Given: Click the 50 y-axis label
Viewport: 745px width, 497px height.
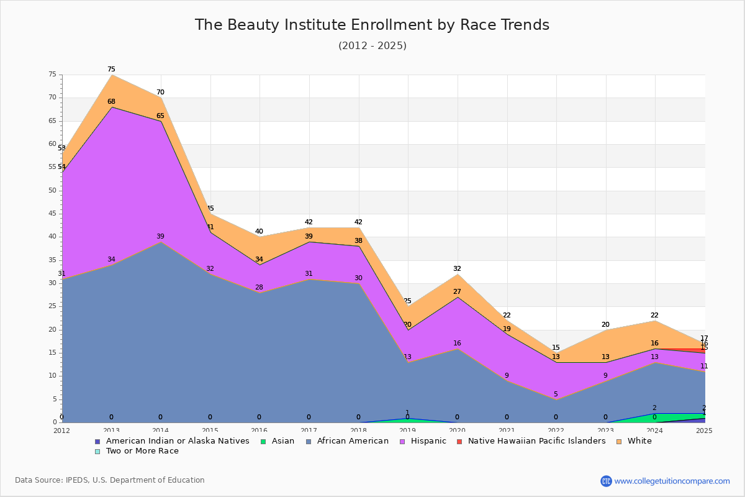Looking at the screenshot, I should coord(52,191).
